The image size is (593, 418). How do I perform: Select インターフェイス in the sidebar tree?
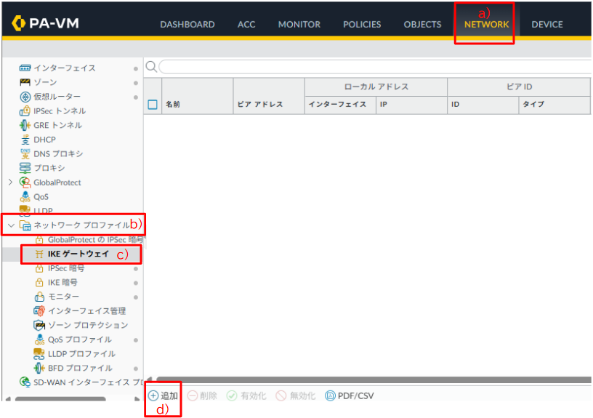pos(64,68)
